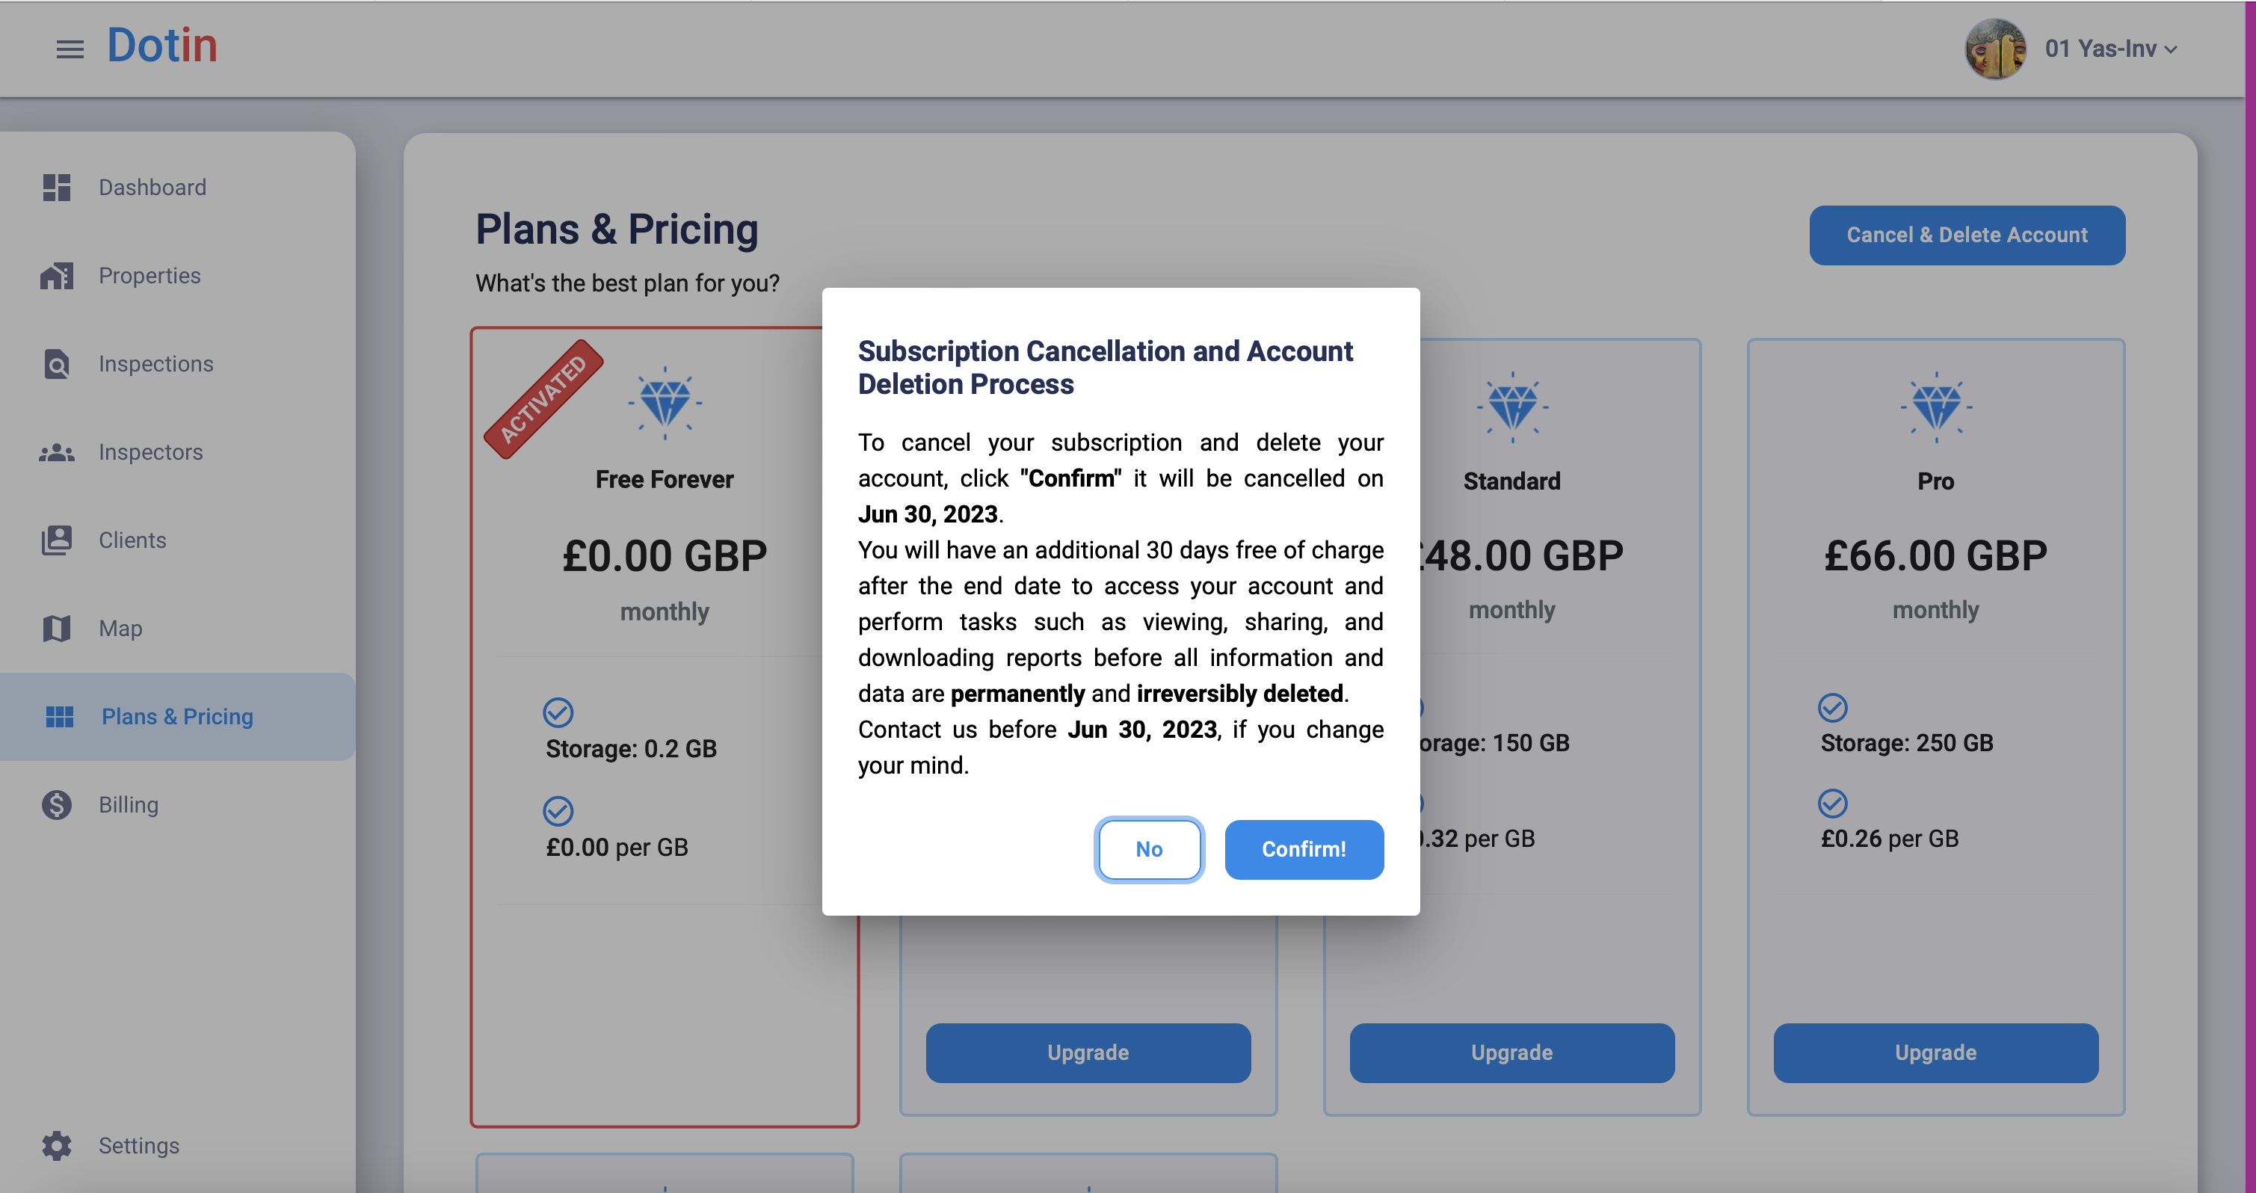Screen dimensions: 2256x1193
Task: Click the Settings gear icon
Action: [57, 1146]
